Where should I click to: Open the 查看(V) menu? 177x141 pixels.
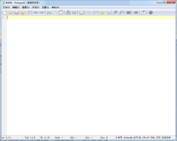click(26, 7)
